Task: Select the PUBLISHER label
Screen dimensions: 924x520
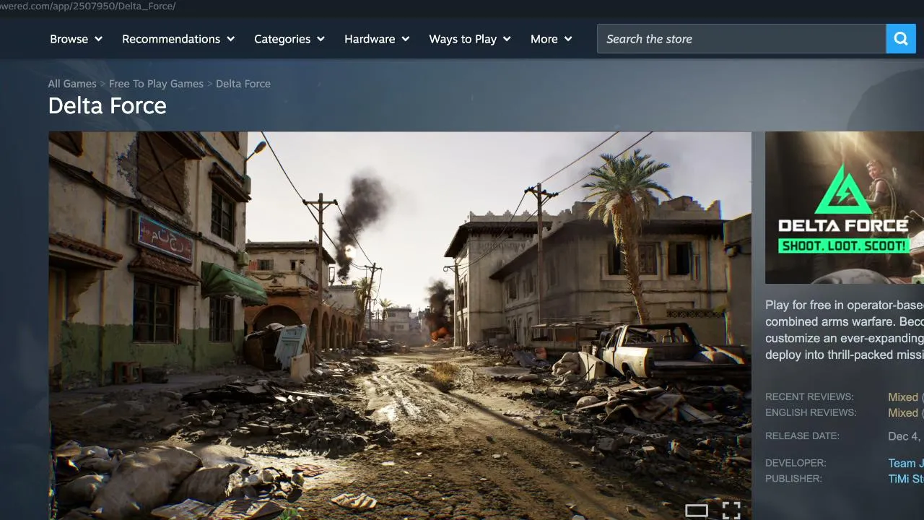Action: click(793, 479)
